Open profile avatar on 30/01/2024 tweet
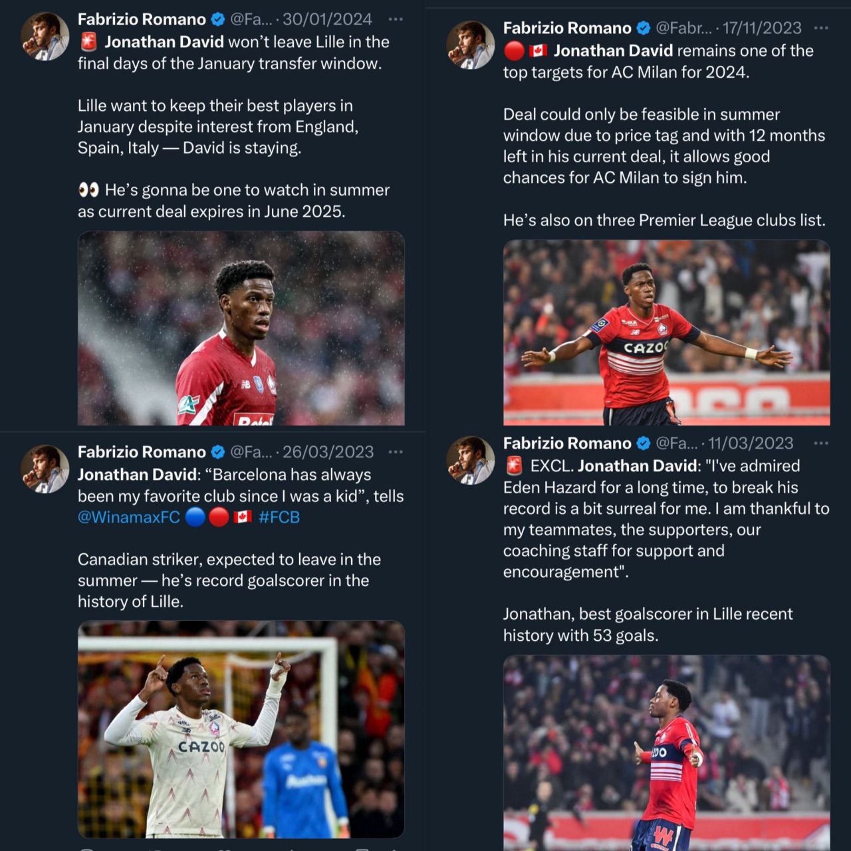The image size is (851, 851). click(45, 37)
